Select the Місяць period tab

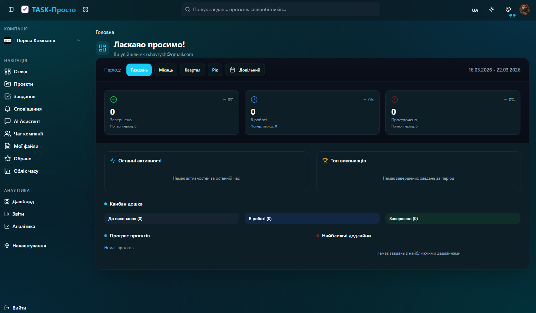166,70
